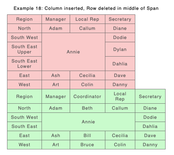
Task: Select the South East Lower cell
Action: click(x=24, y=64)
